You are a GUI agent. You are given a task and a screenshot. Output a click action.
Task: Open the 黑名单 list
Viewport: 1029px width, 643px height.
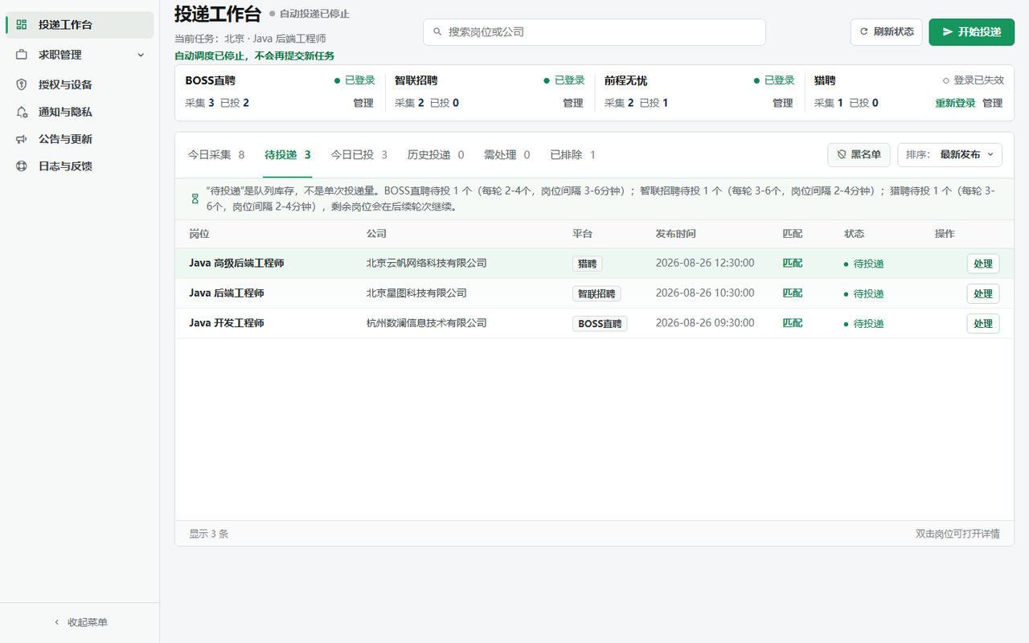[x=859, y=154]
